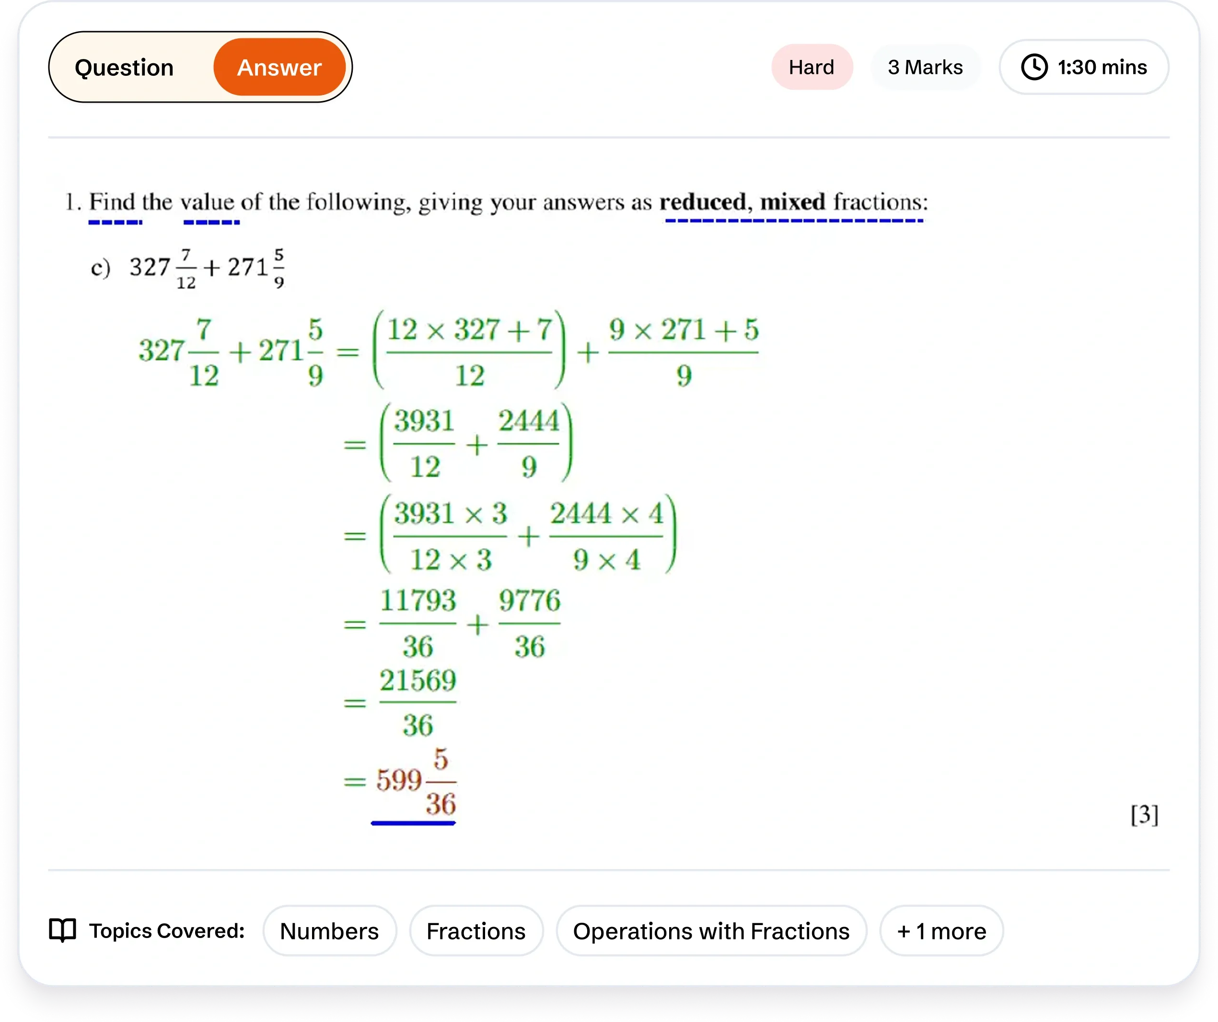Open the Fractions topic tag
Viewport: 1218px width, 1022px height.
coord(476,931)
